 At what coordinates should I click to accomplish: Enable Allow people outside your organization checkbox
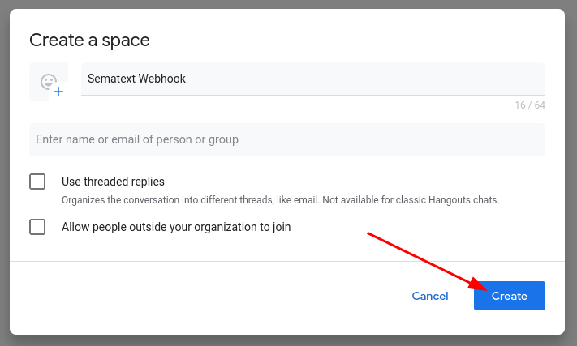[x=37, y=227]
